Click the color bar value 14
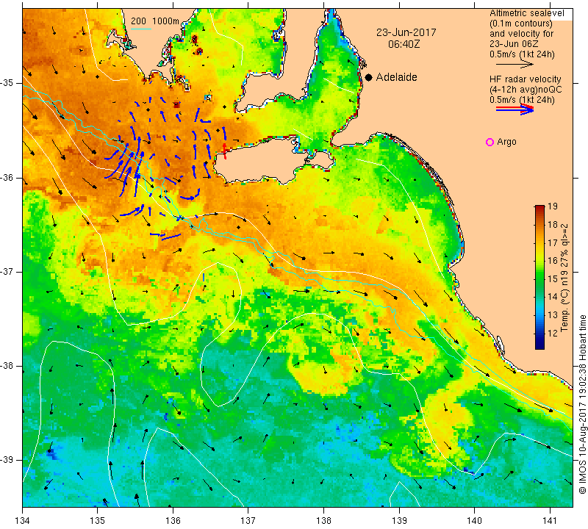 click(553, 297)
